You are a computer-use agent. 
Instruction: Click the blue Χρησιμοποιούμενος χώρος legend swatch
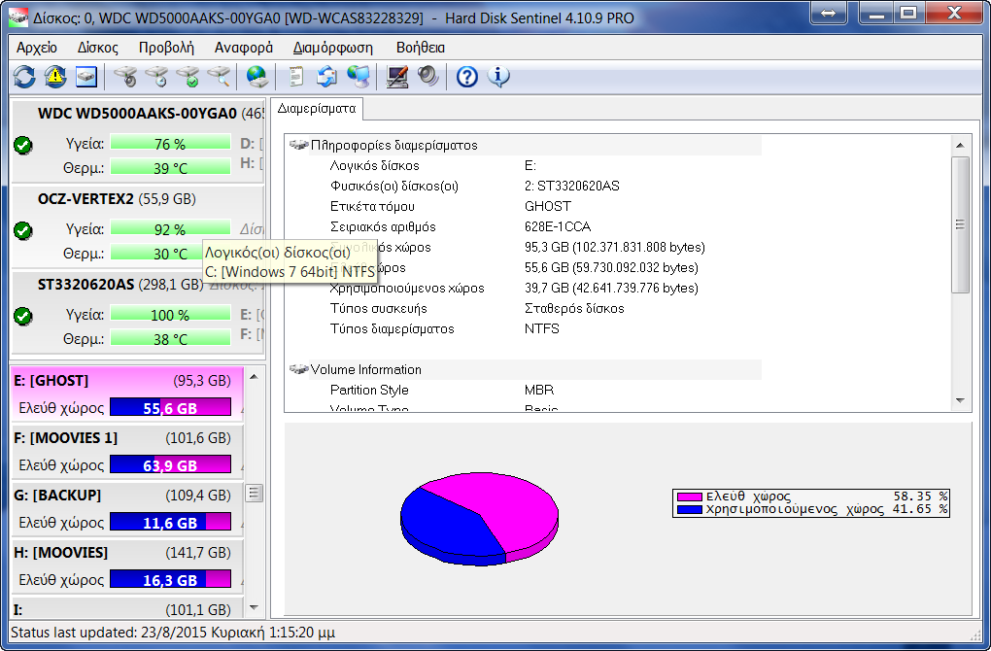point(690,509)
